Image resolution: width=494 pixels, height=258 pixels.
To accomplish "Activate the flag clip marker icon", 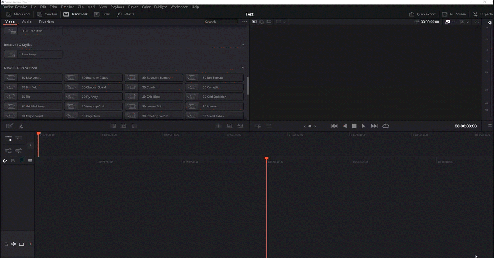I will pyautogui.click(x=22, y=160).
